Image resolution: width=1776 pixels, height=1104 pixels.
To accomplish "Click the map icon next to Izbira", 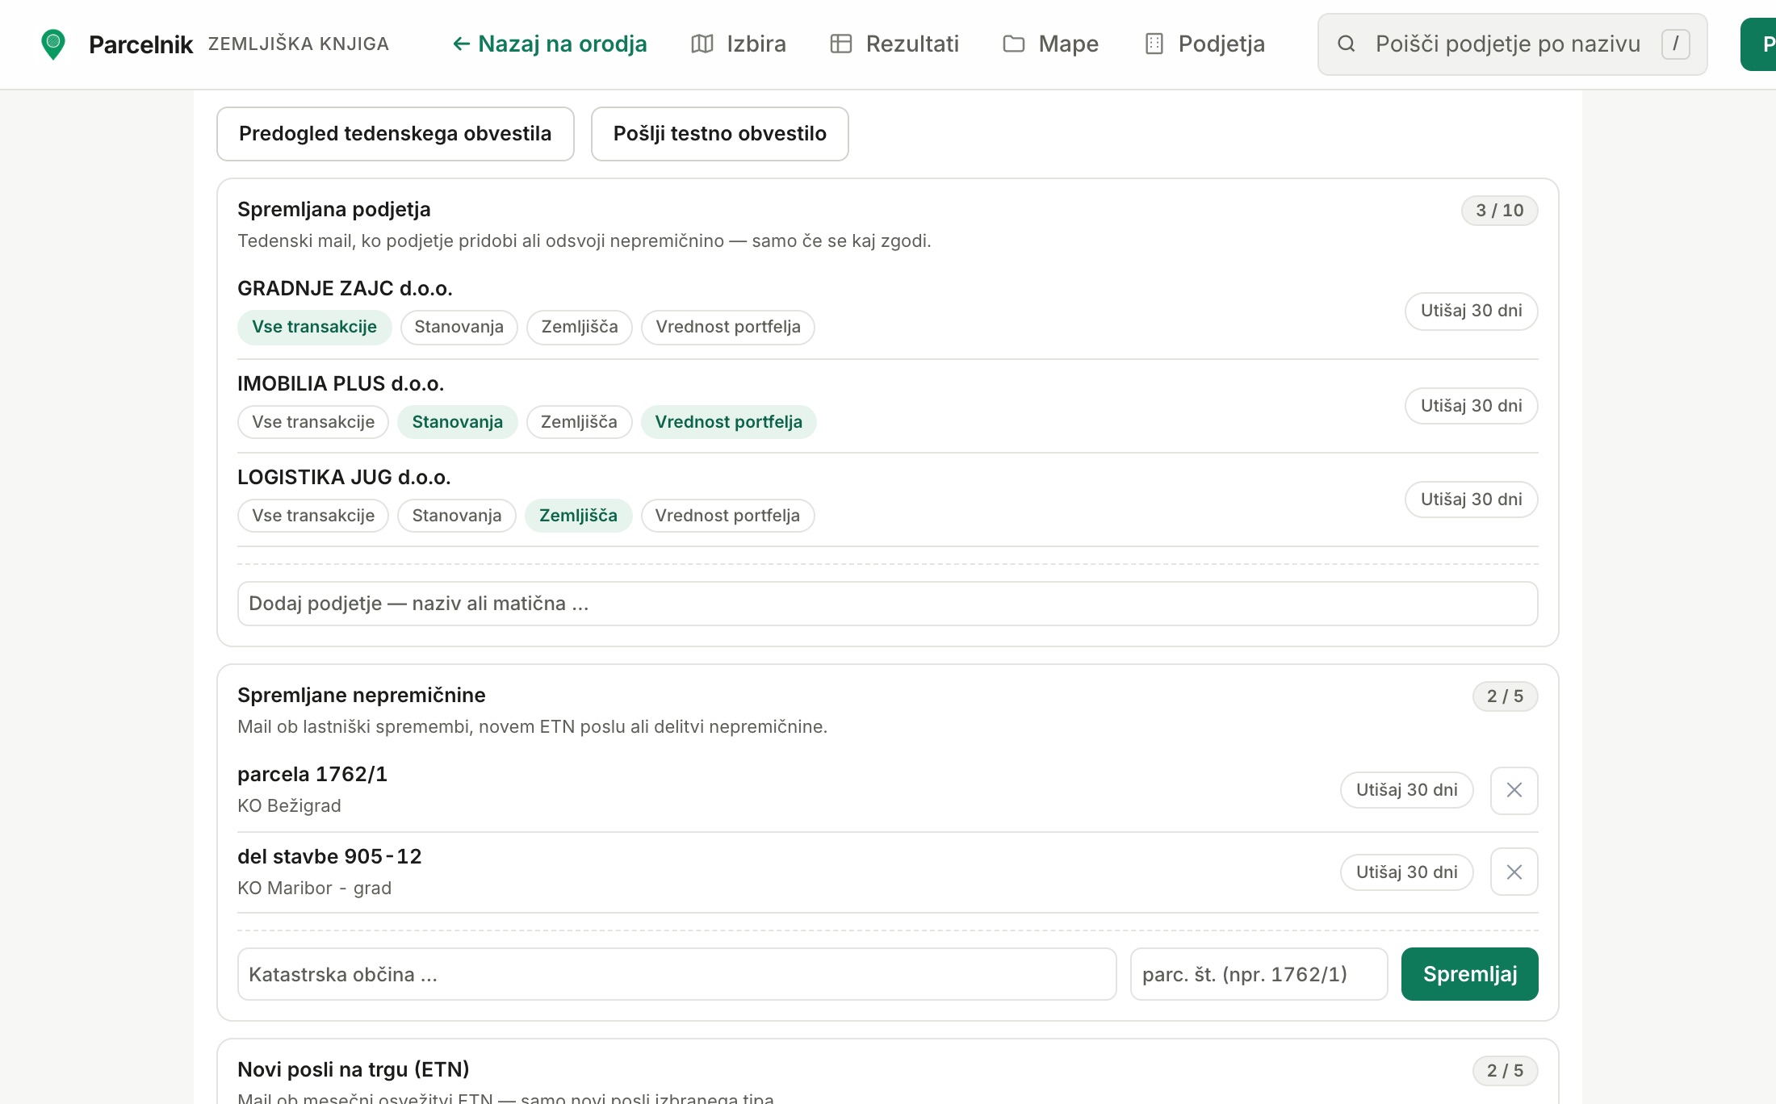I will (702, 44).
